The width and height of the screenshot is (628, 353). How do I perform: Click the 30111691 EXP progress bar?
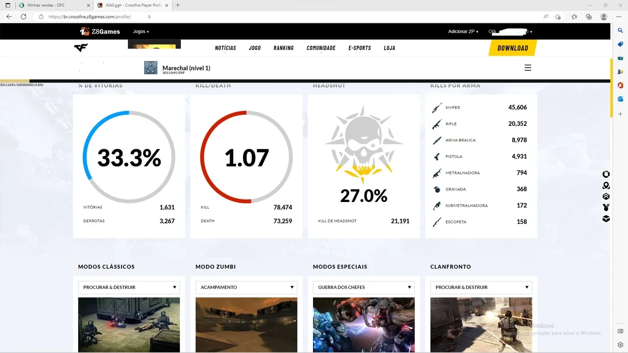(305, 81)
